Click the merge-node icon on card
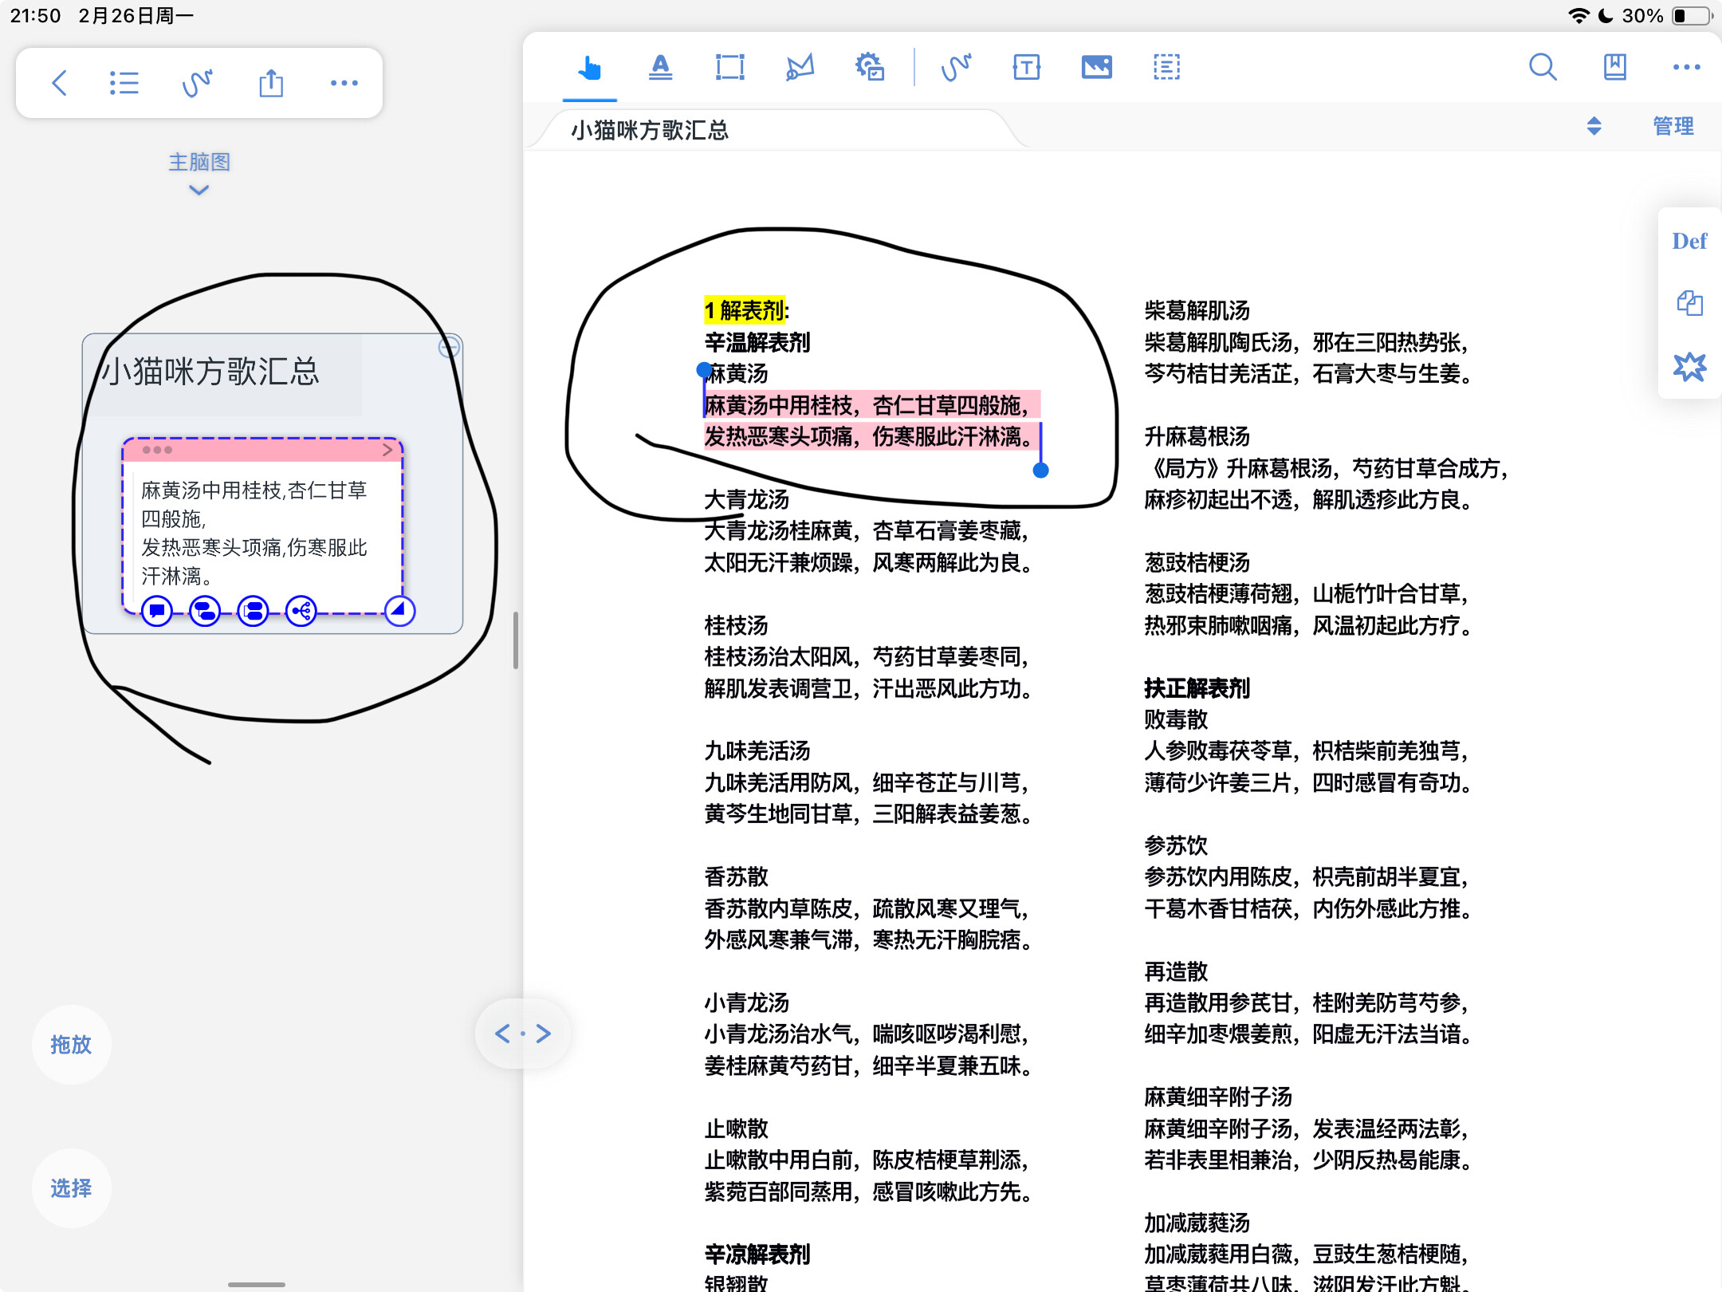1722x1292 pixels. pyautogui.click(x=254, y=612)
